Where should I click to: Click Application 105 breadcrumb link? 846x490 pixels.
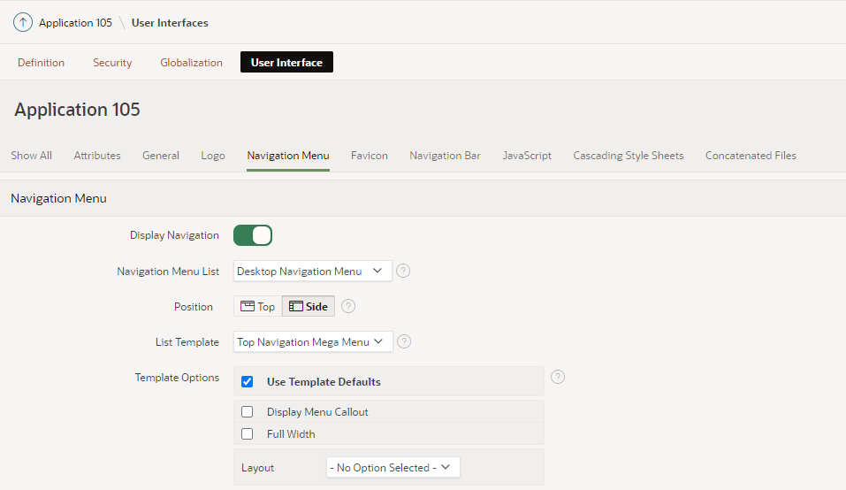(75, 23)
